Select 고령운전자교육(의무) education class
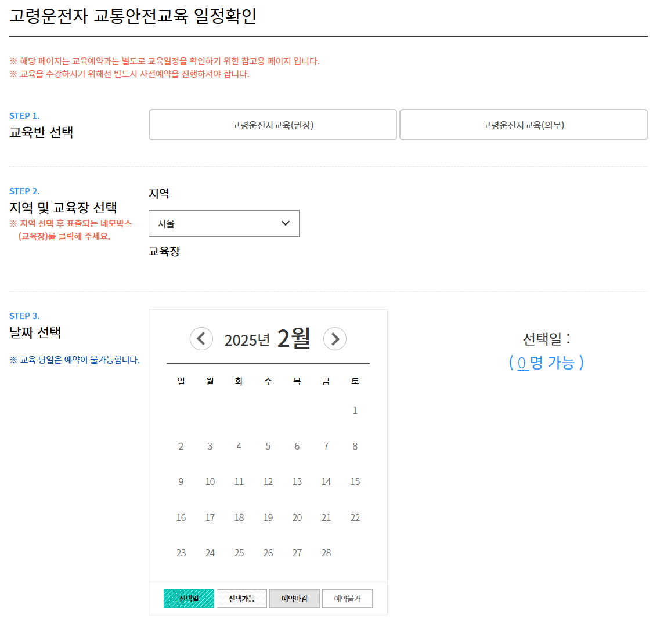 [x=523, y=125]
